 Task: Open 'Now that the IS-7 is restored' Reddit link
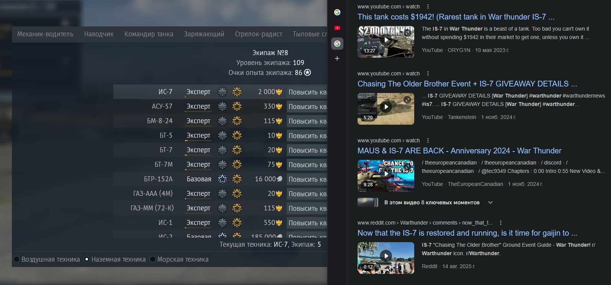[467, 233]
